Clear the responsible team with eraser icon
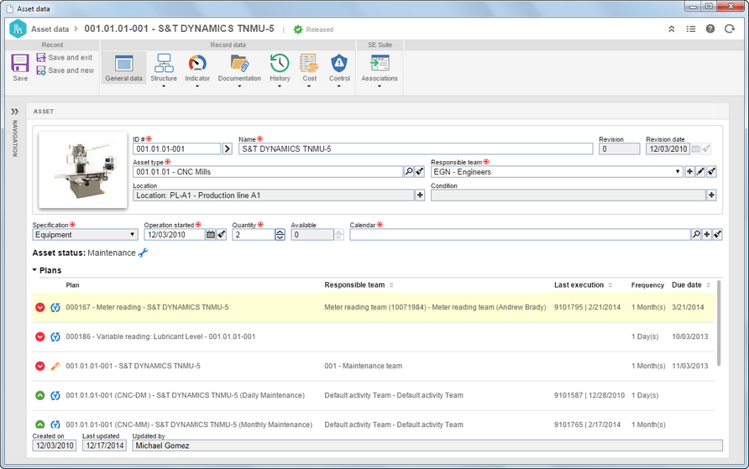This screenshot has height=469, width=749. pyautogui.click(x=711, y=172)
